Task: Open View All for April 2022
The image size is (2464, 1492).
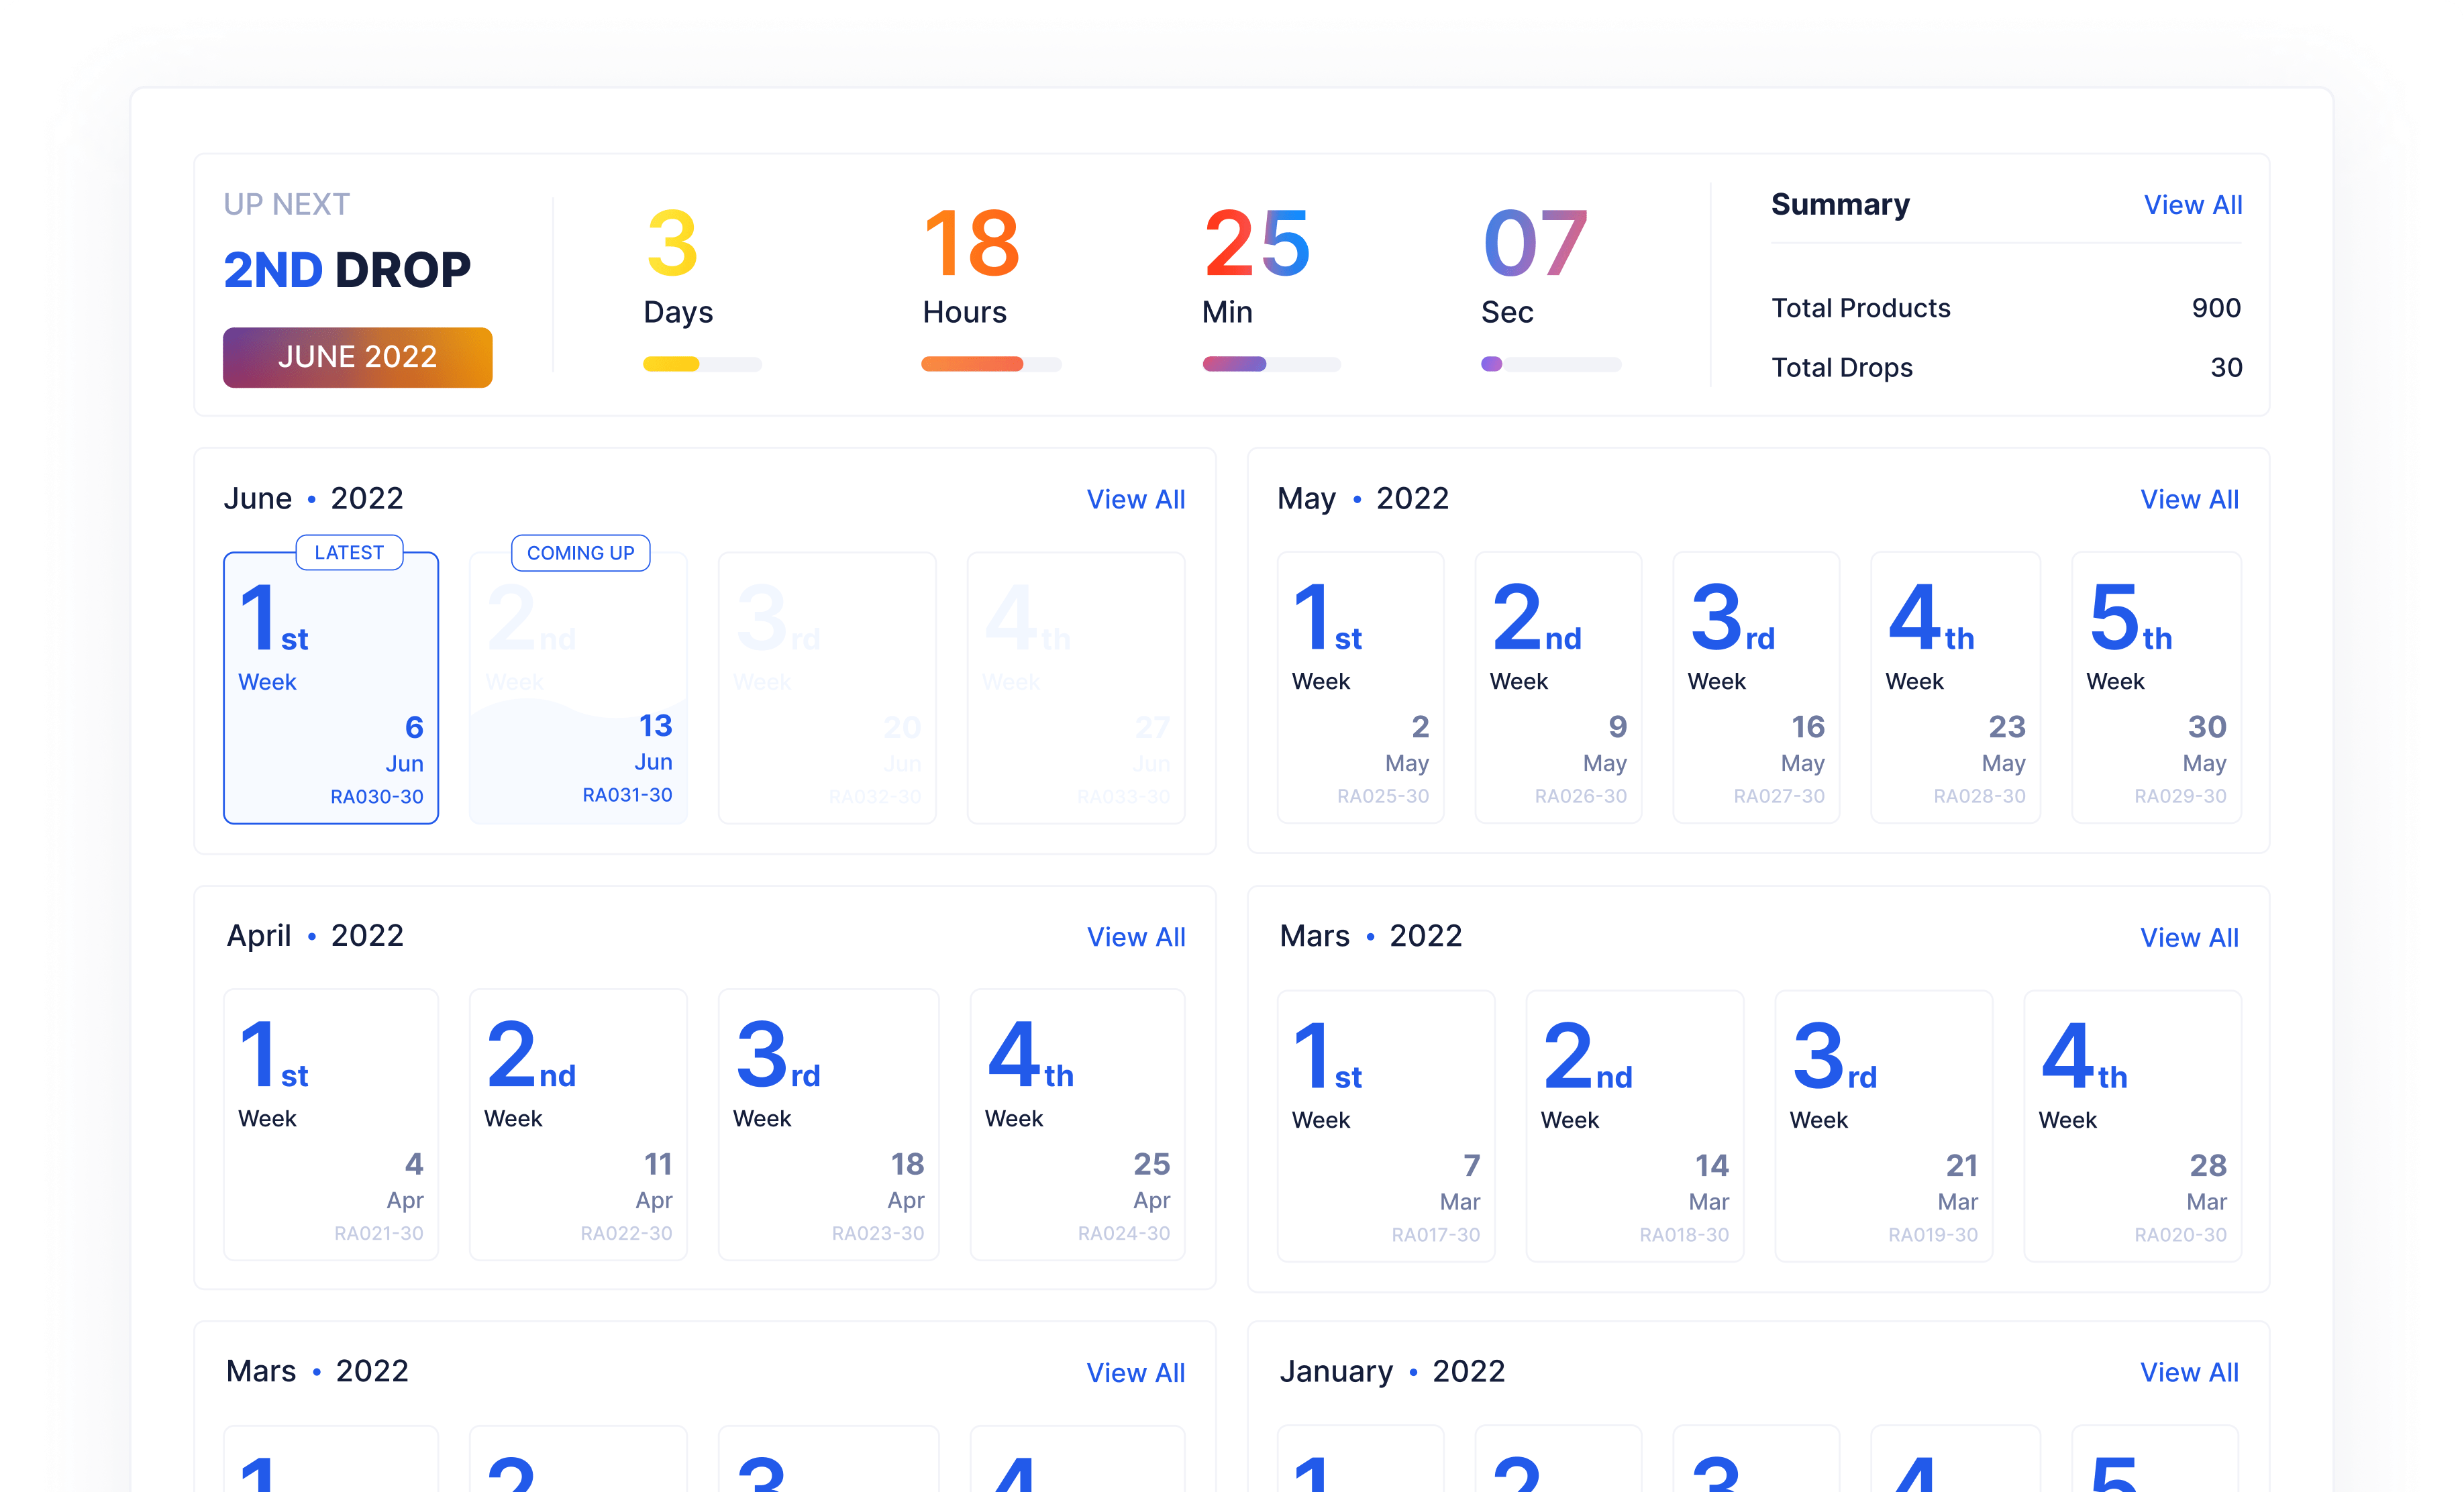Action: click(1135, 937)
